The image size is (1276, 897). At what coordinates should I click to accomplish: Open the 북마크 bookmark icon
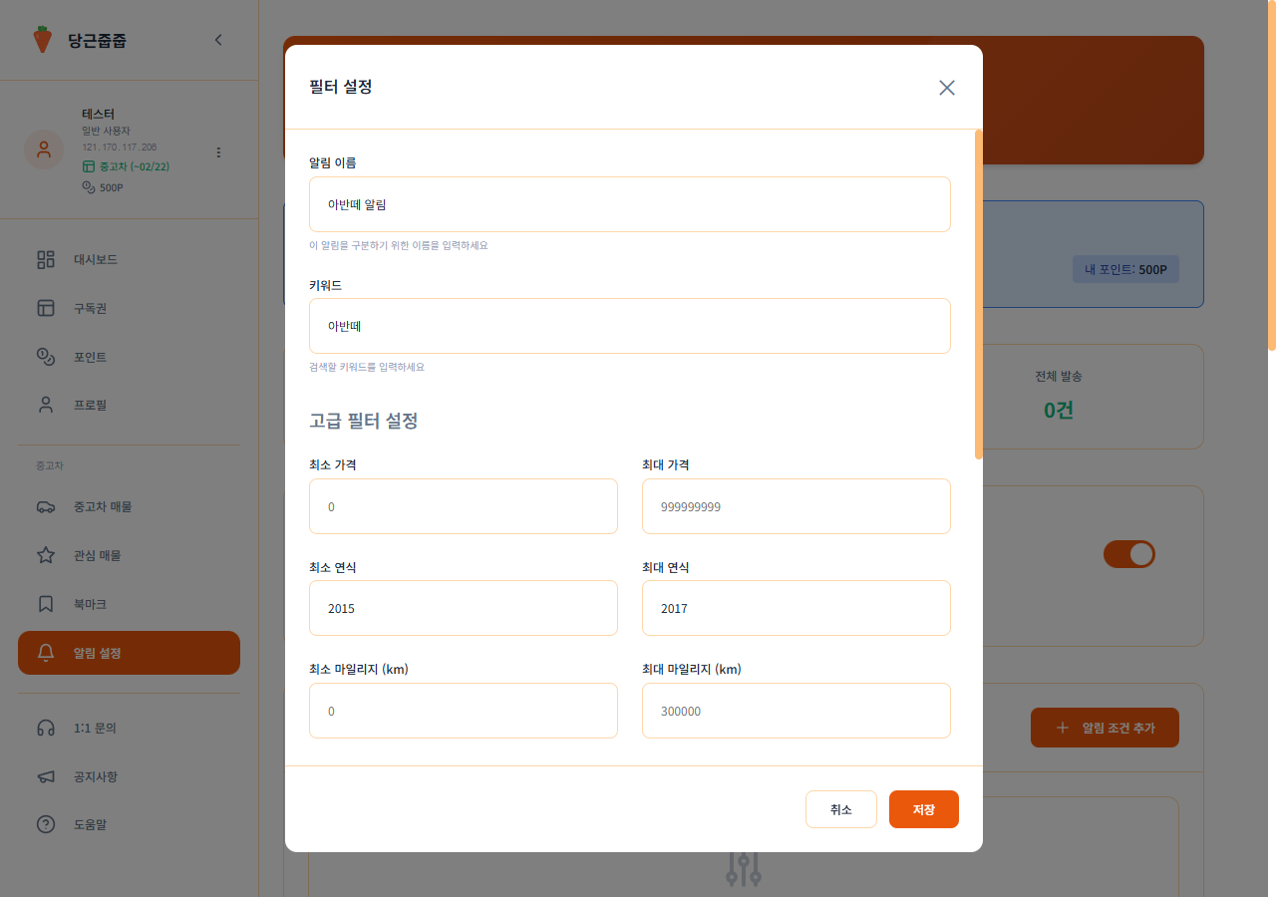[x=45, y=603]
